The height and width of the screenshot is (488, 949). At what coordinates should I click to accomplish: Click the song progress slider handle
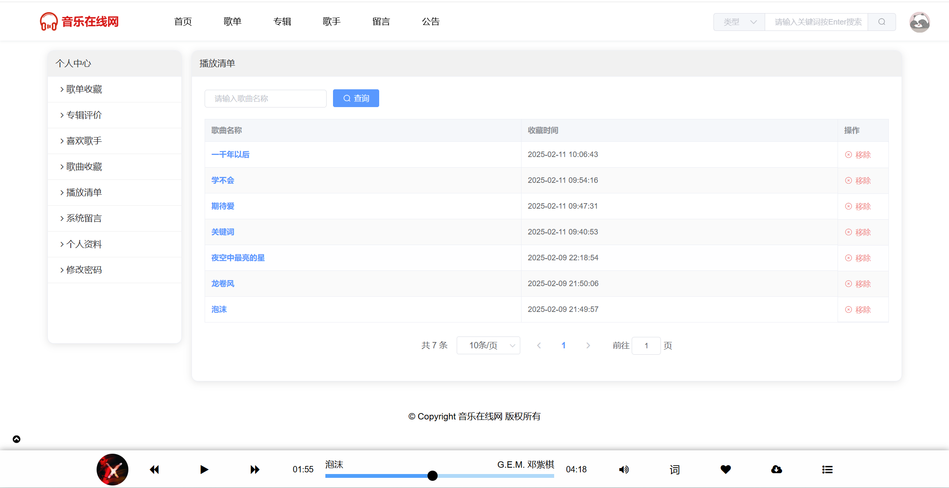[x=432, y=476]
